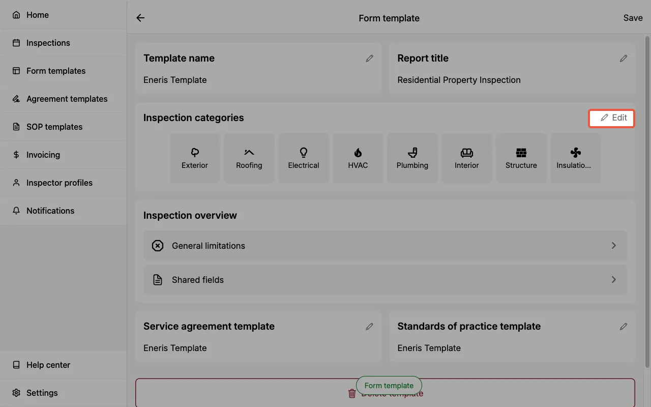Image resolution: width=651 pixels, height=407 pixels.
Task: Open the HVAC inspection category
Action: pos(358,158)
